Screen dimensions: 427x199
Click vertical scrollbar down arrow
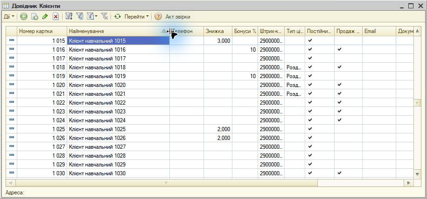tap(417, 174)
